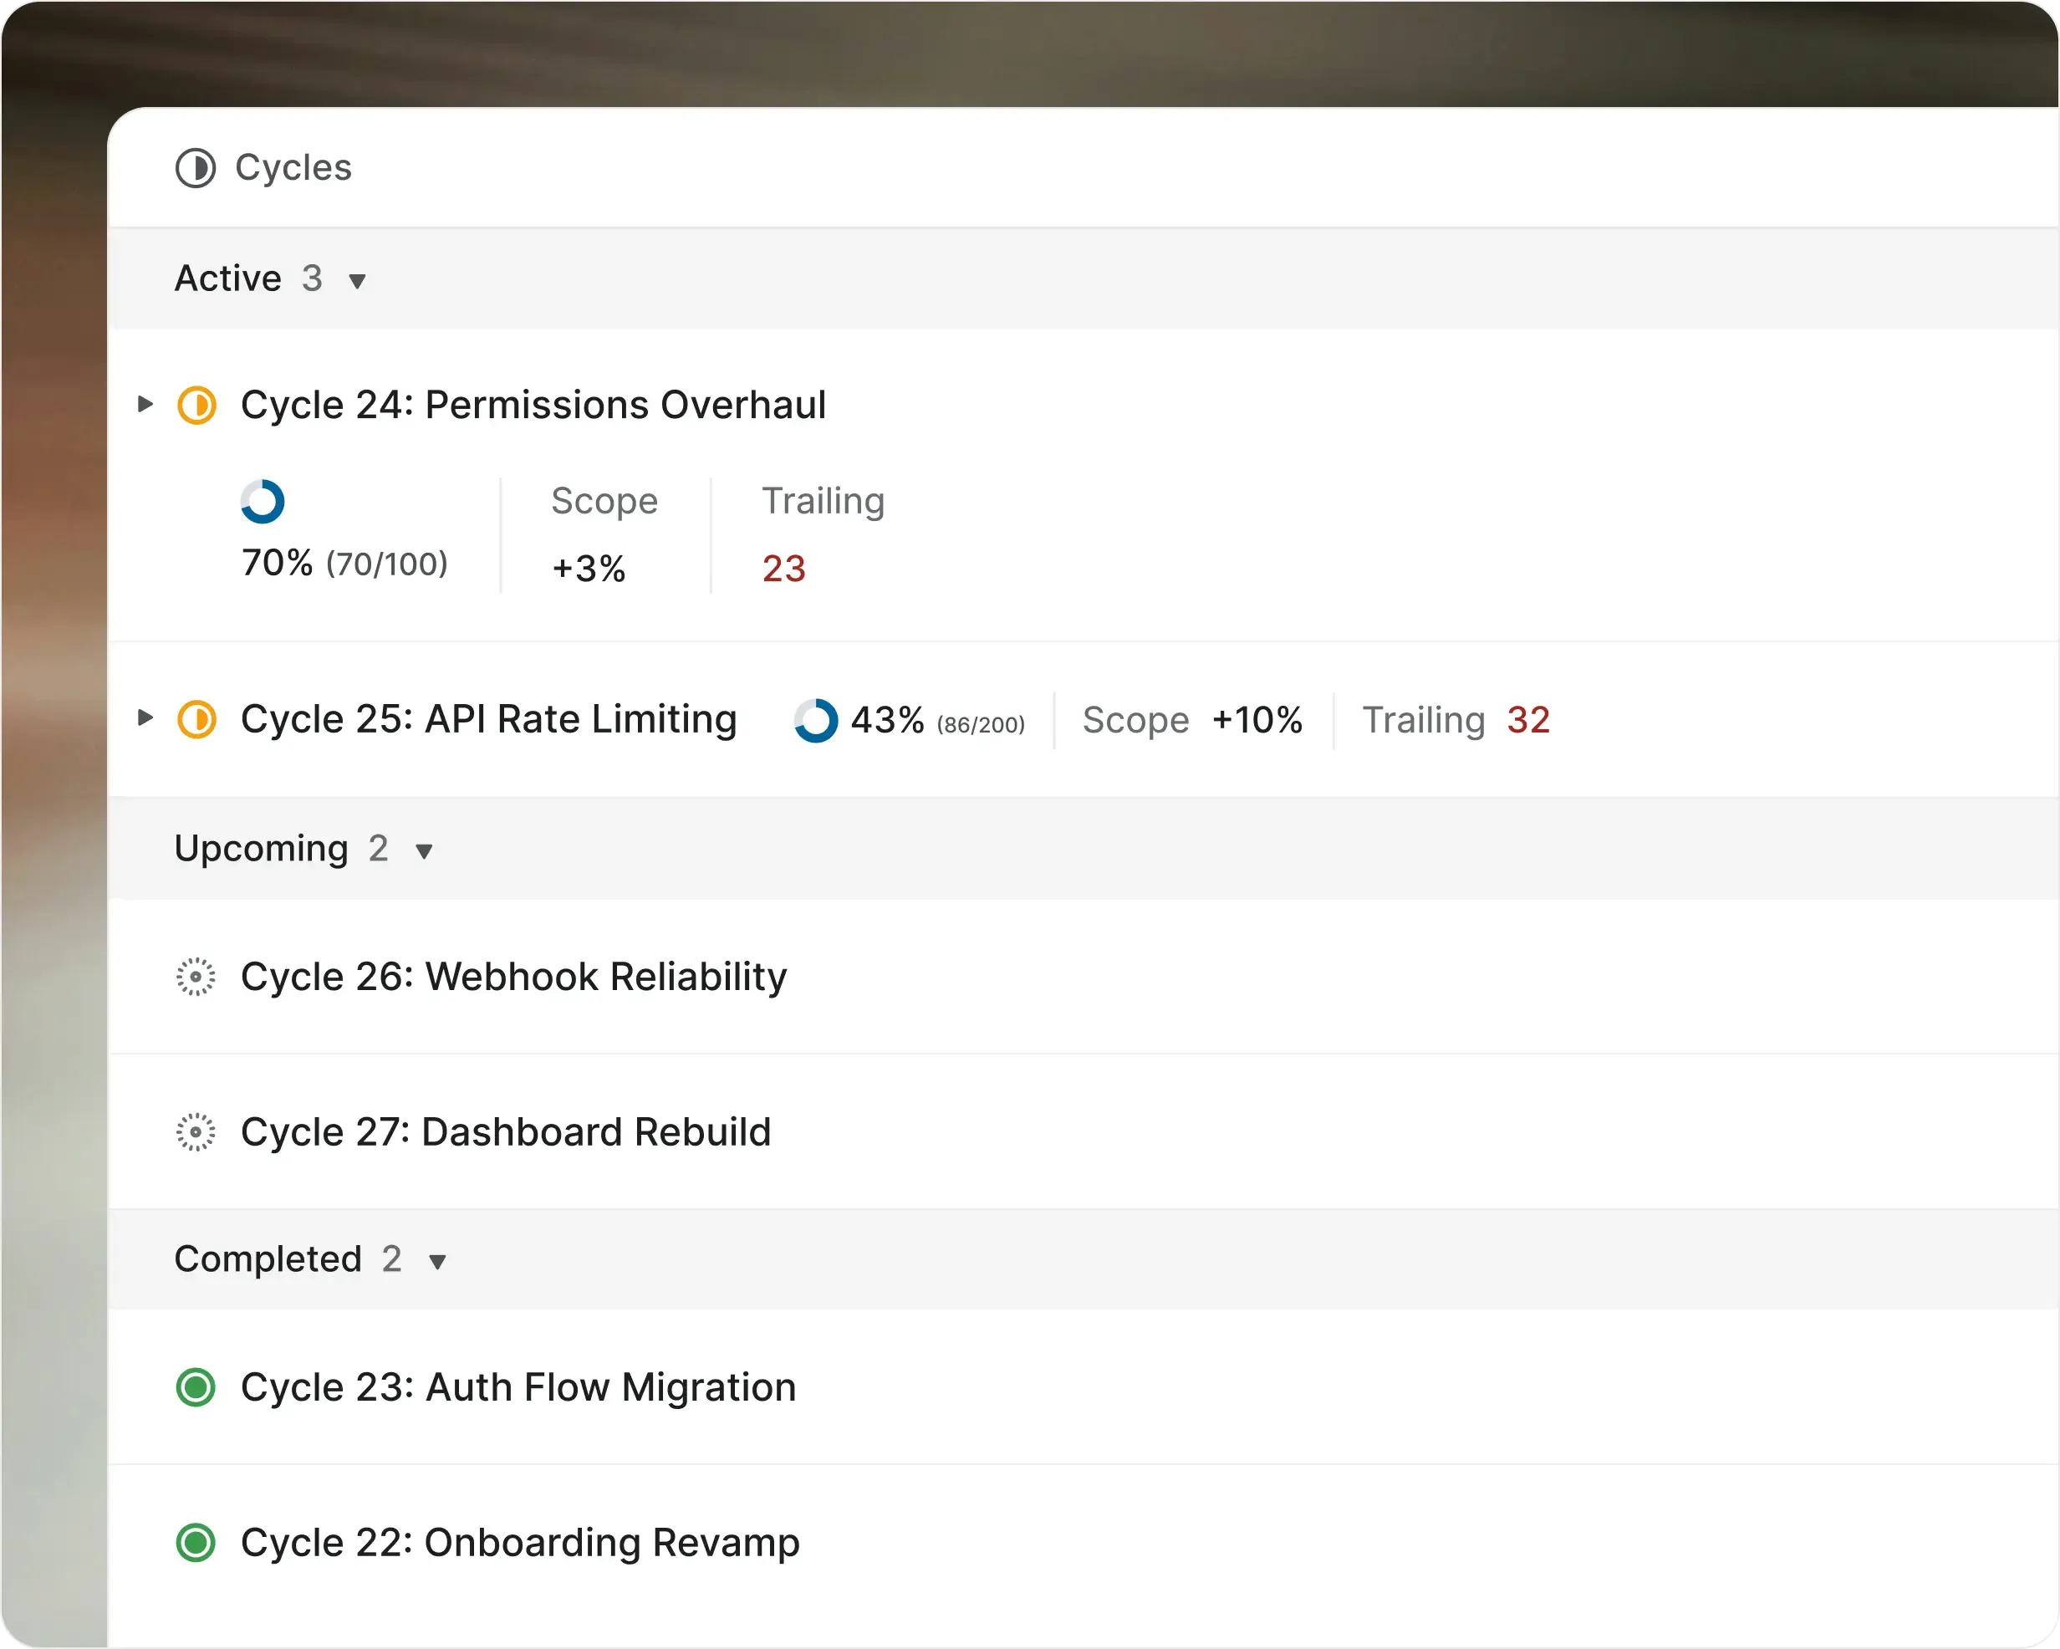Click the Completed count 2
The height and width of the screenshot is (1649, 2060).
[x=392, y=1259]
